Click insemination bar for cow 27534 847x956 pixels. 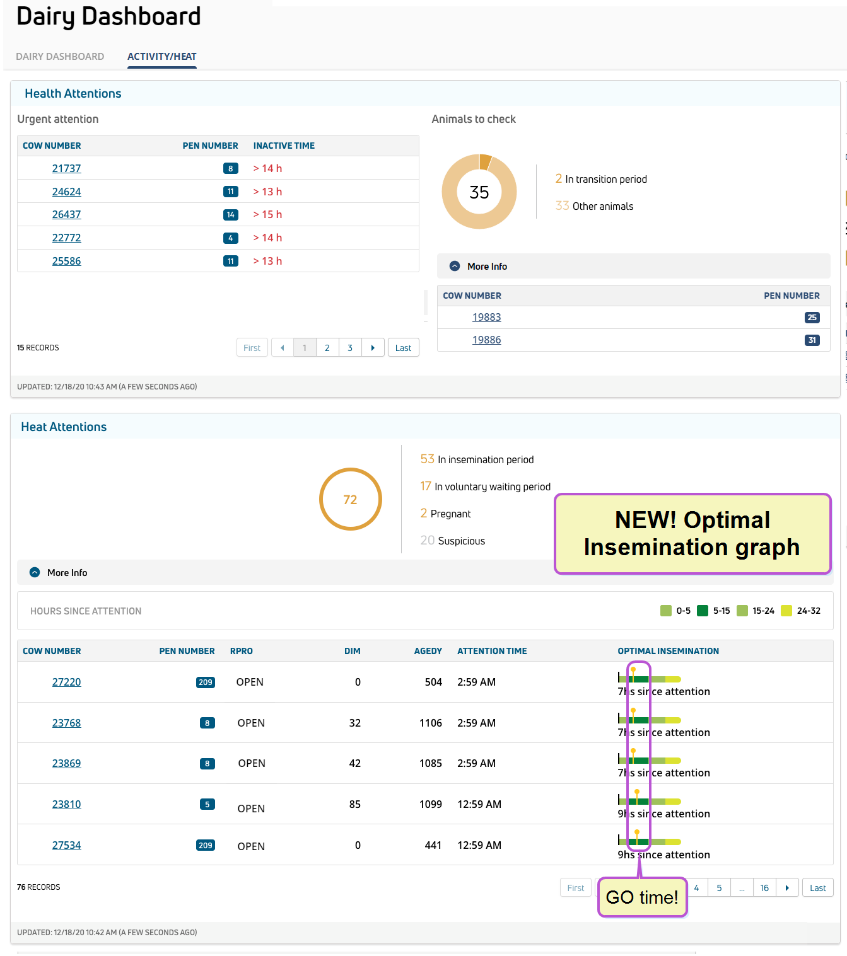click(x=650, y=841)
